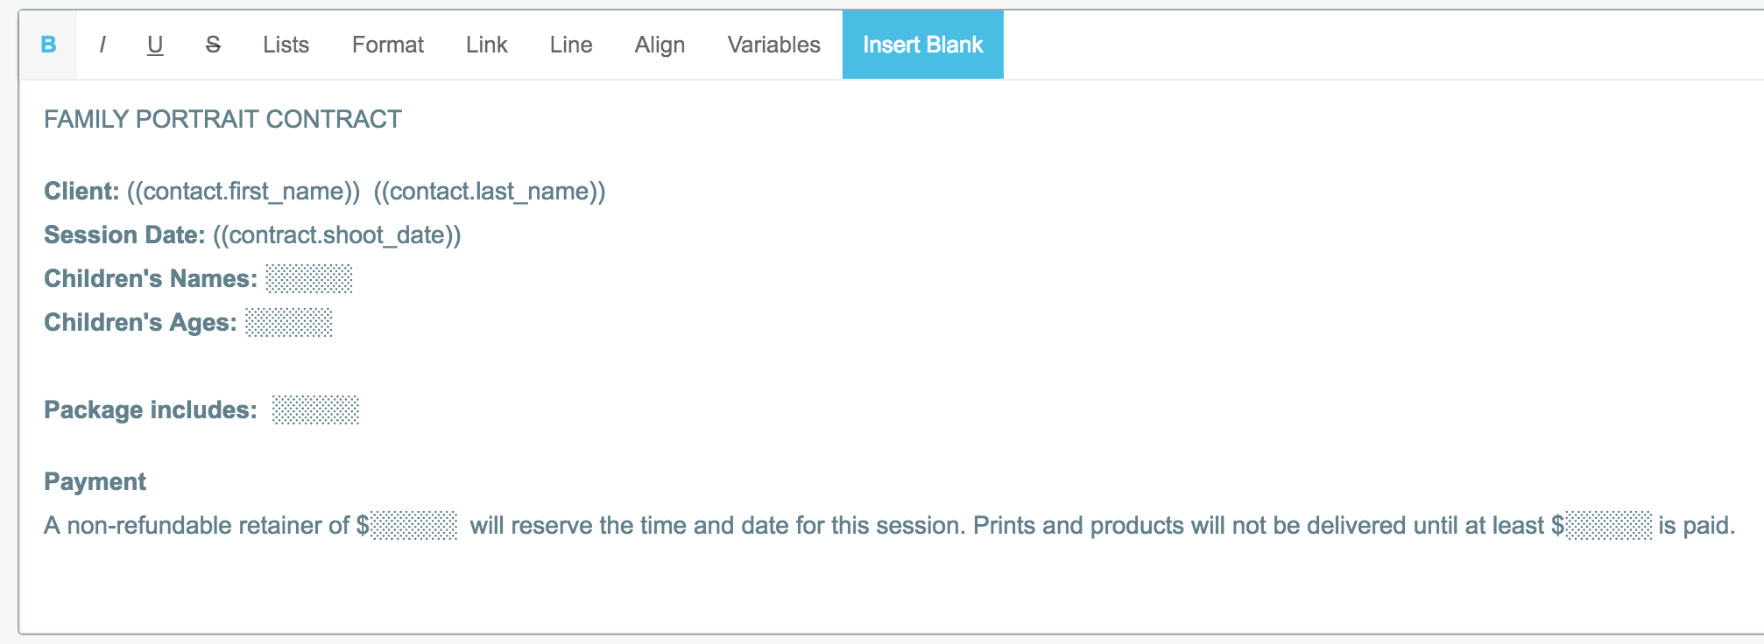1764x644 pixels.
Task: Click the contact.first_name variable
Action: tap(243, 192)
